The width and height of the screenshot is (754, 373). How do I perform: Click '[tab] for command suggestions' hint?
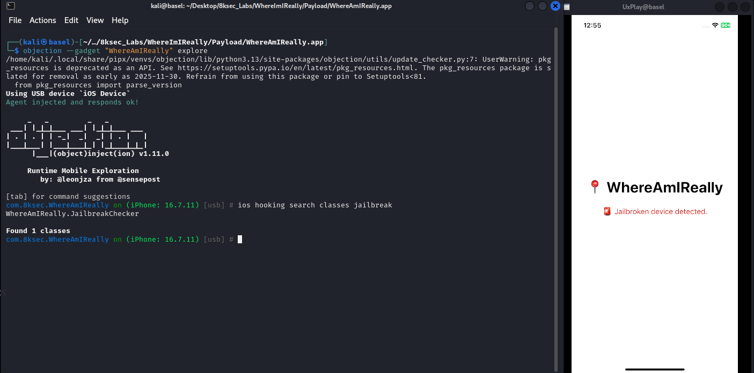click(x=68, y=197)
